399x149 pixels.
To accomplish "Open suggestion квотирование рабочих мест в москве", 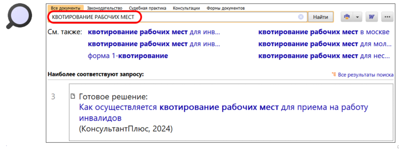I will pyautogui.click(x=324, y=32).
